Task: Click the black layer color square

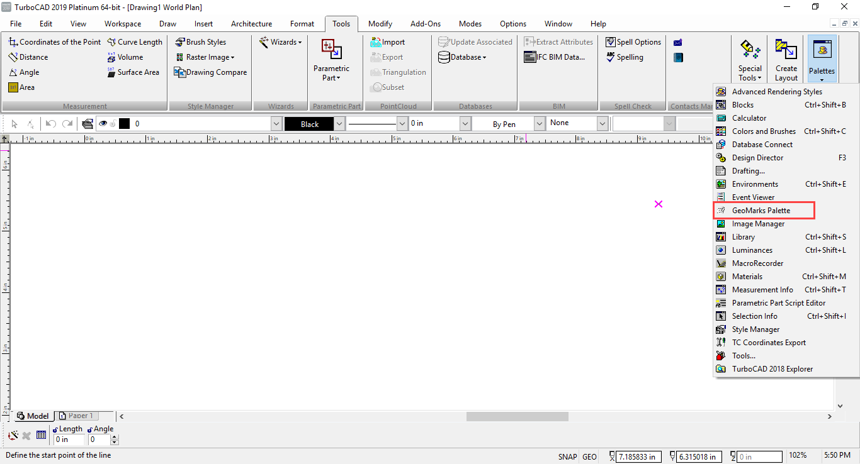Action: [x=125, y=124]
